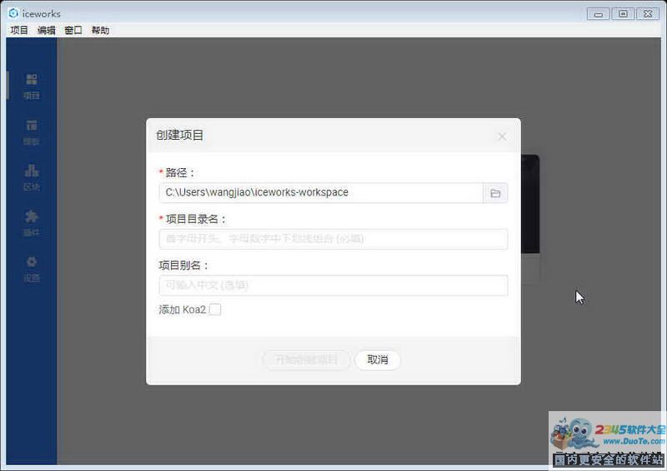Focus the 项目目录名 input field
The height and width of the screenshot is (471, 667).
coord(333,240)
